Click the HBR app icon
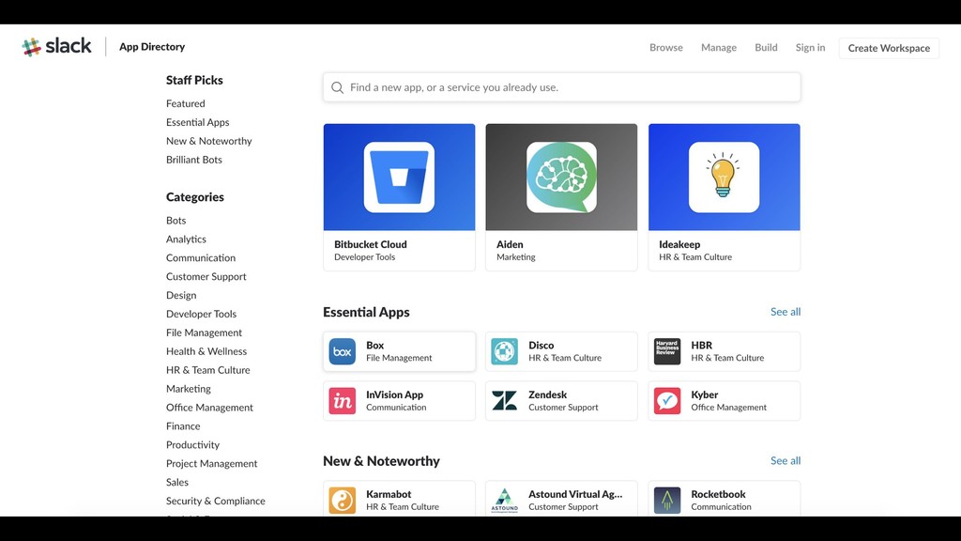 [667, 351]
